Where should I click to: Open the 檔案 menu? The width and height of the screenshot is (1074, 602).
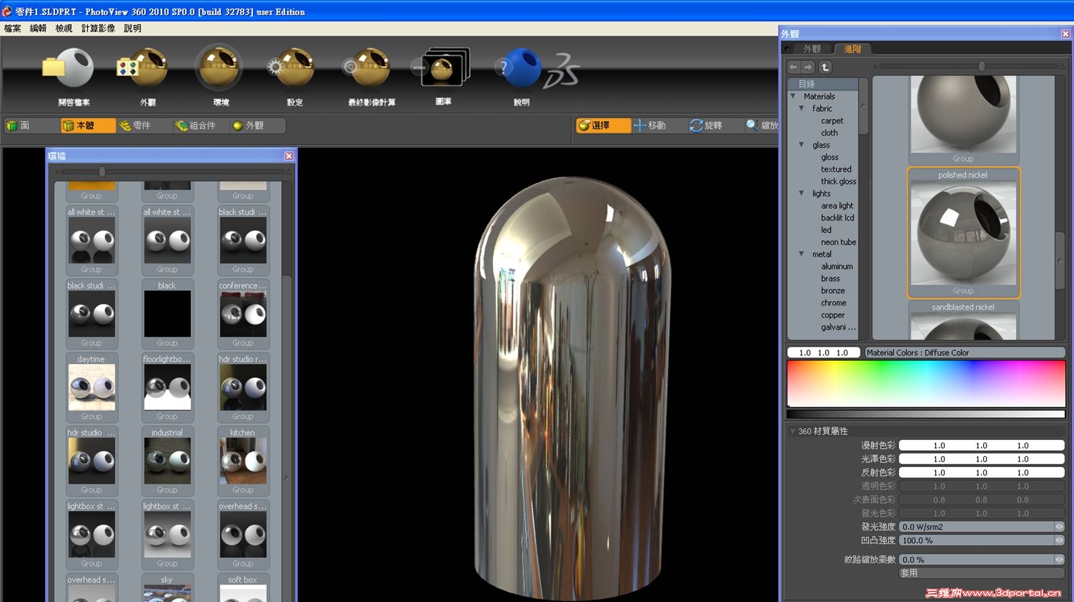(x=13, y=28)
